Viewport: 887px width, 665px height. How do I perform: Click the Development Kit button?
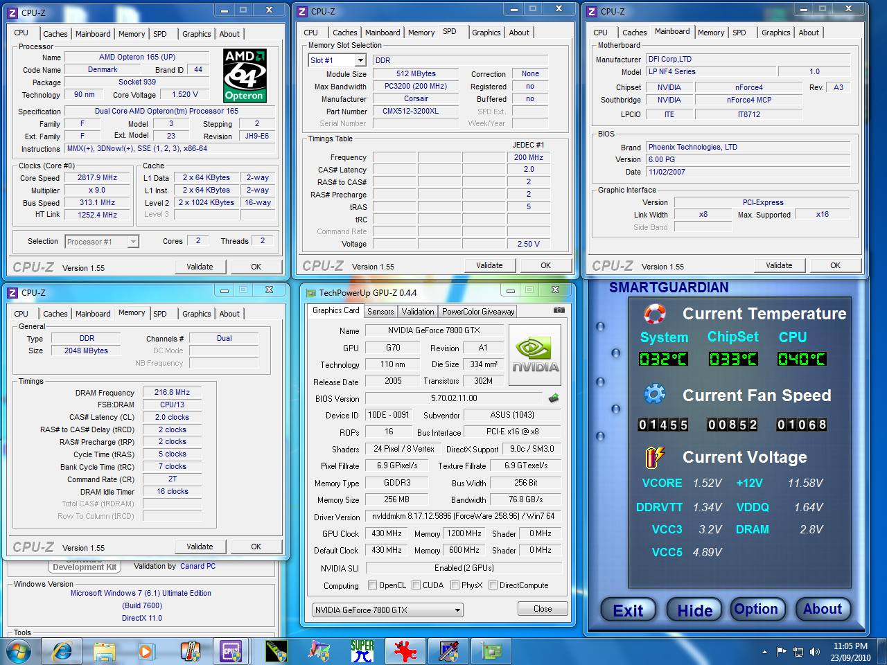85,567
